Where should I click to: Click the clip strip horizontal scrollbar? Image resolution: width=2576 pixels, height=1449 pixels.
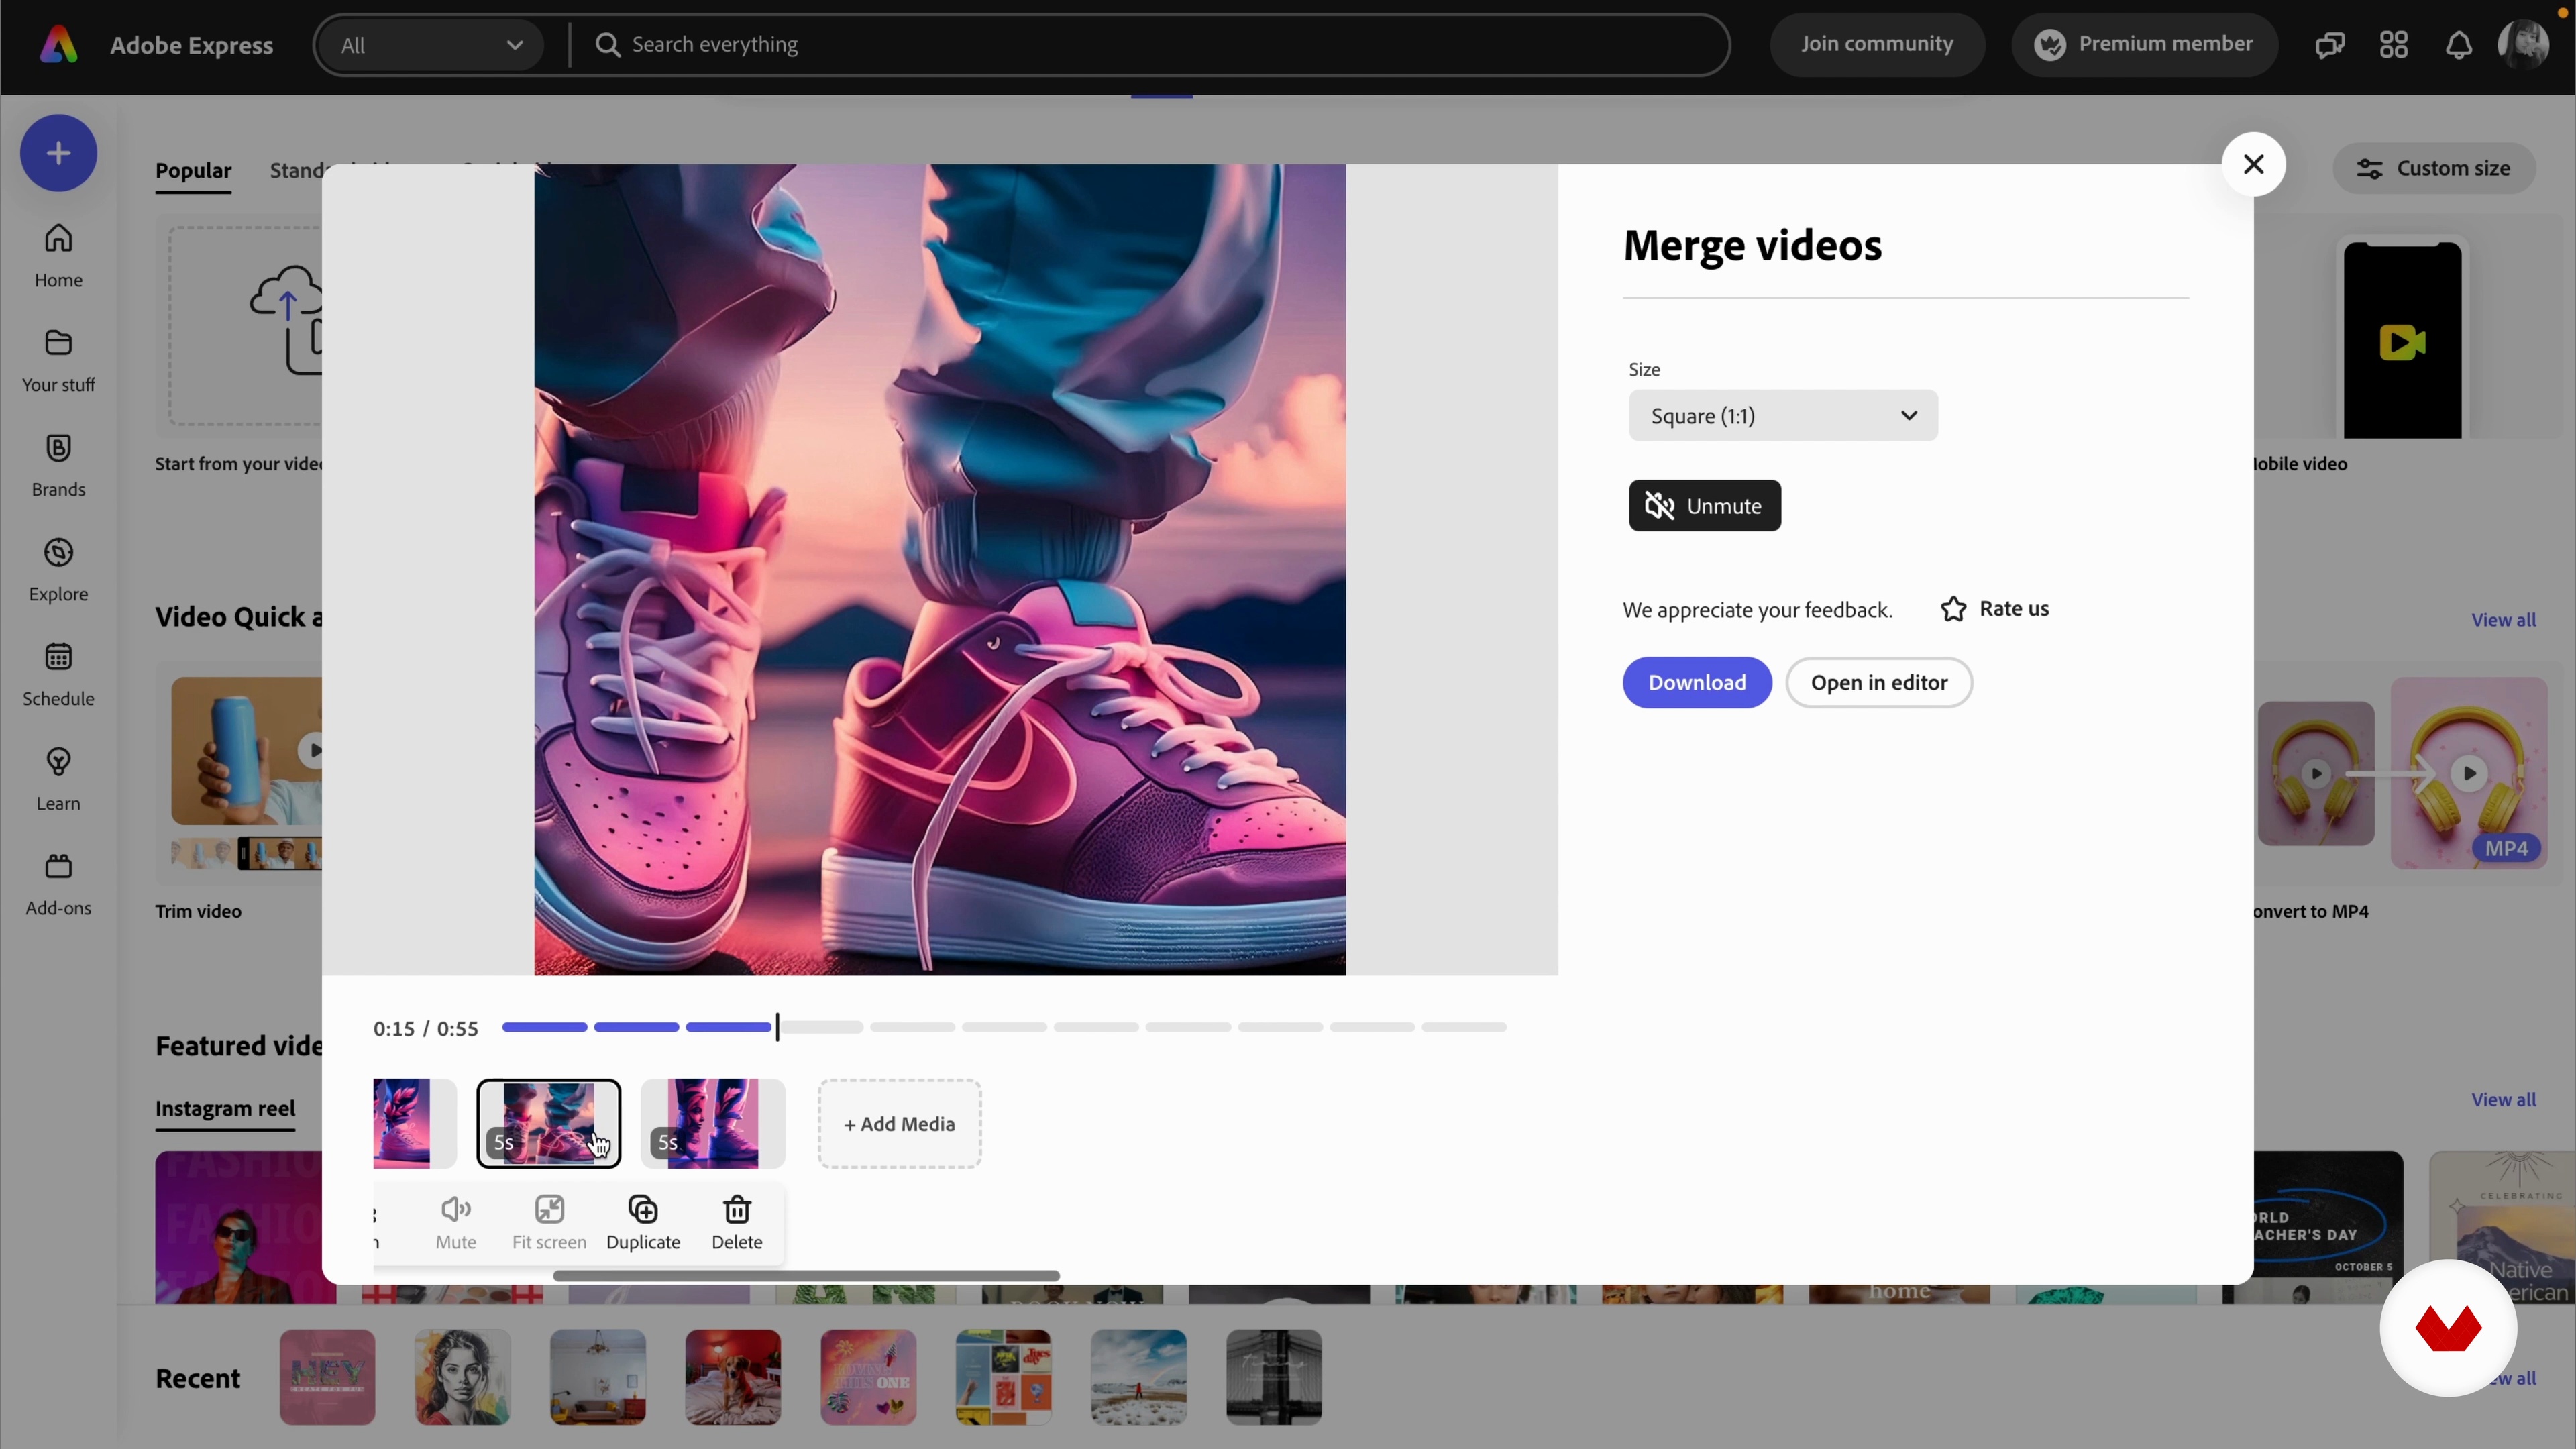806,1276
